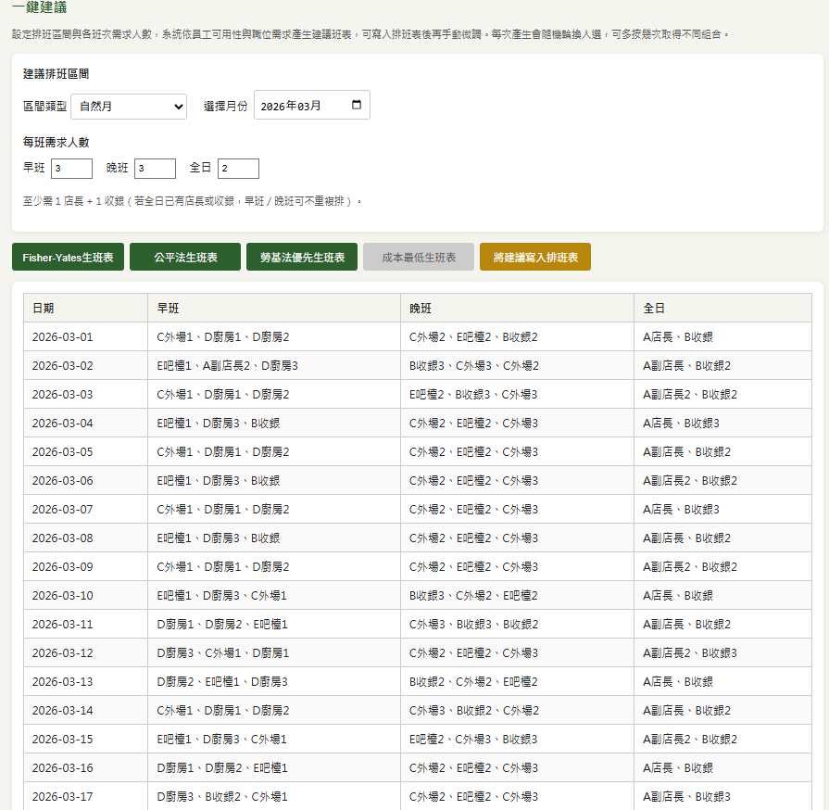
Task: Select the 全日 staff count field
Action: coord(238,169)
